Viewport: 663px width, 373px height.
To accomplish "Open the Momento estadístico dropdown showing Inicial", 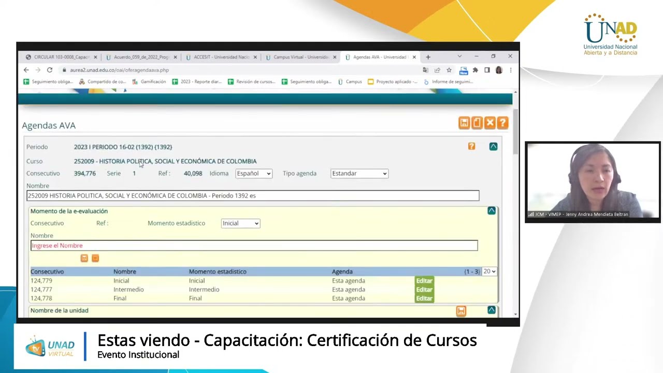I will point(240,223).
